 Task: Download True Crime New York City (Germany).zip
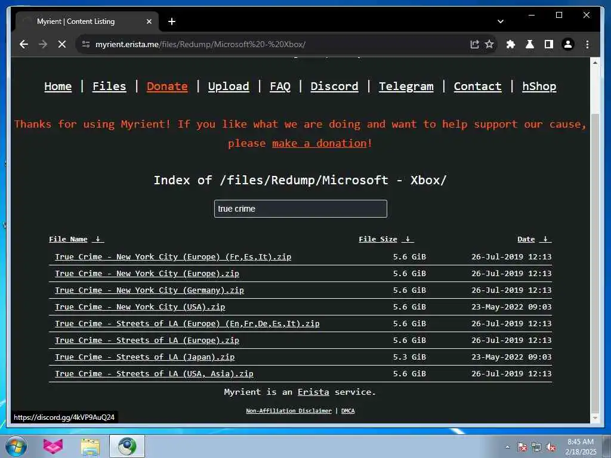point(149,290)
